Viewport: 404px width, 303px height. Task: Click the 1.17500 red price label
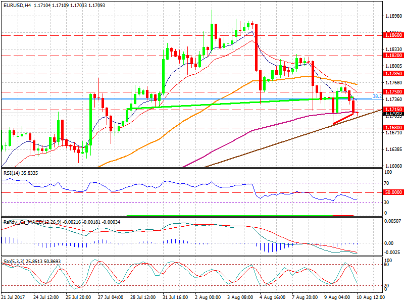pos(393,92)
